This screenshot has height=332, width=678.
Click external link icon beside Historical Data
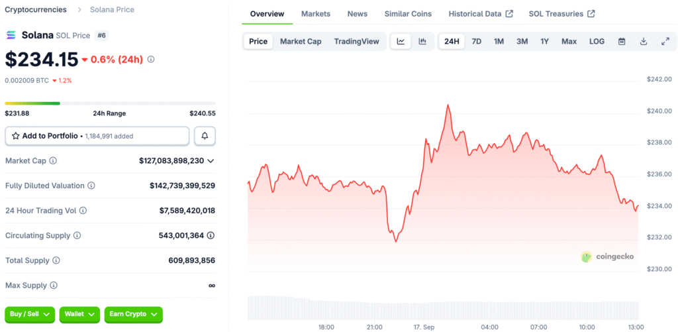tap(509, 14)
